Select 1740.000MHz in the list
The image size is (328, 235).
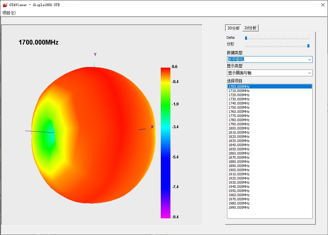[x=270, y=103]
